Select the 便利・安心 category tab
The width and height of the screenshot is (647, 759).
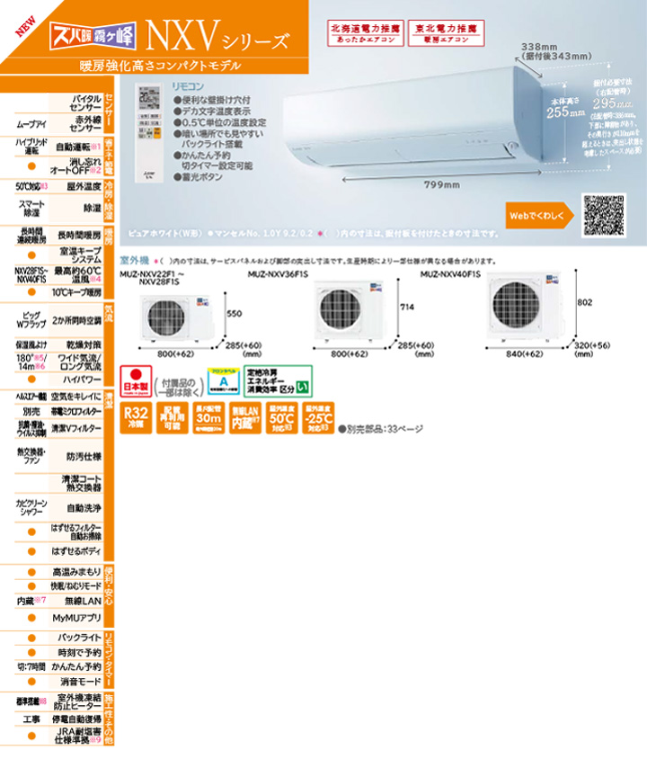(109, 596)
